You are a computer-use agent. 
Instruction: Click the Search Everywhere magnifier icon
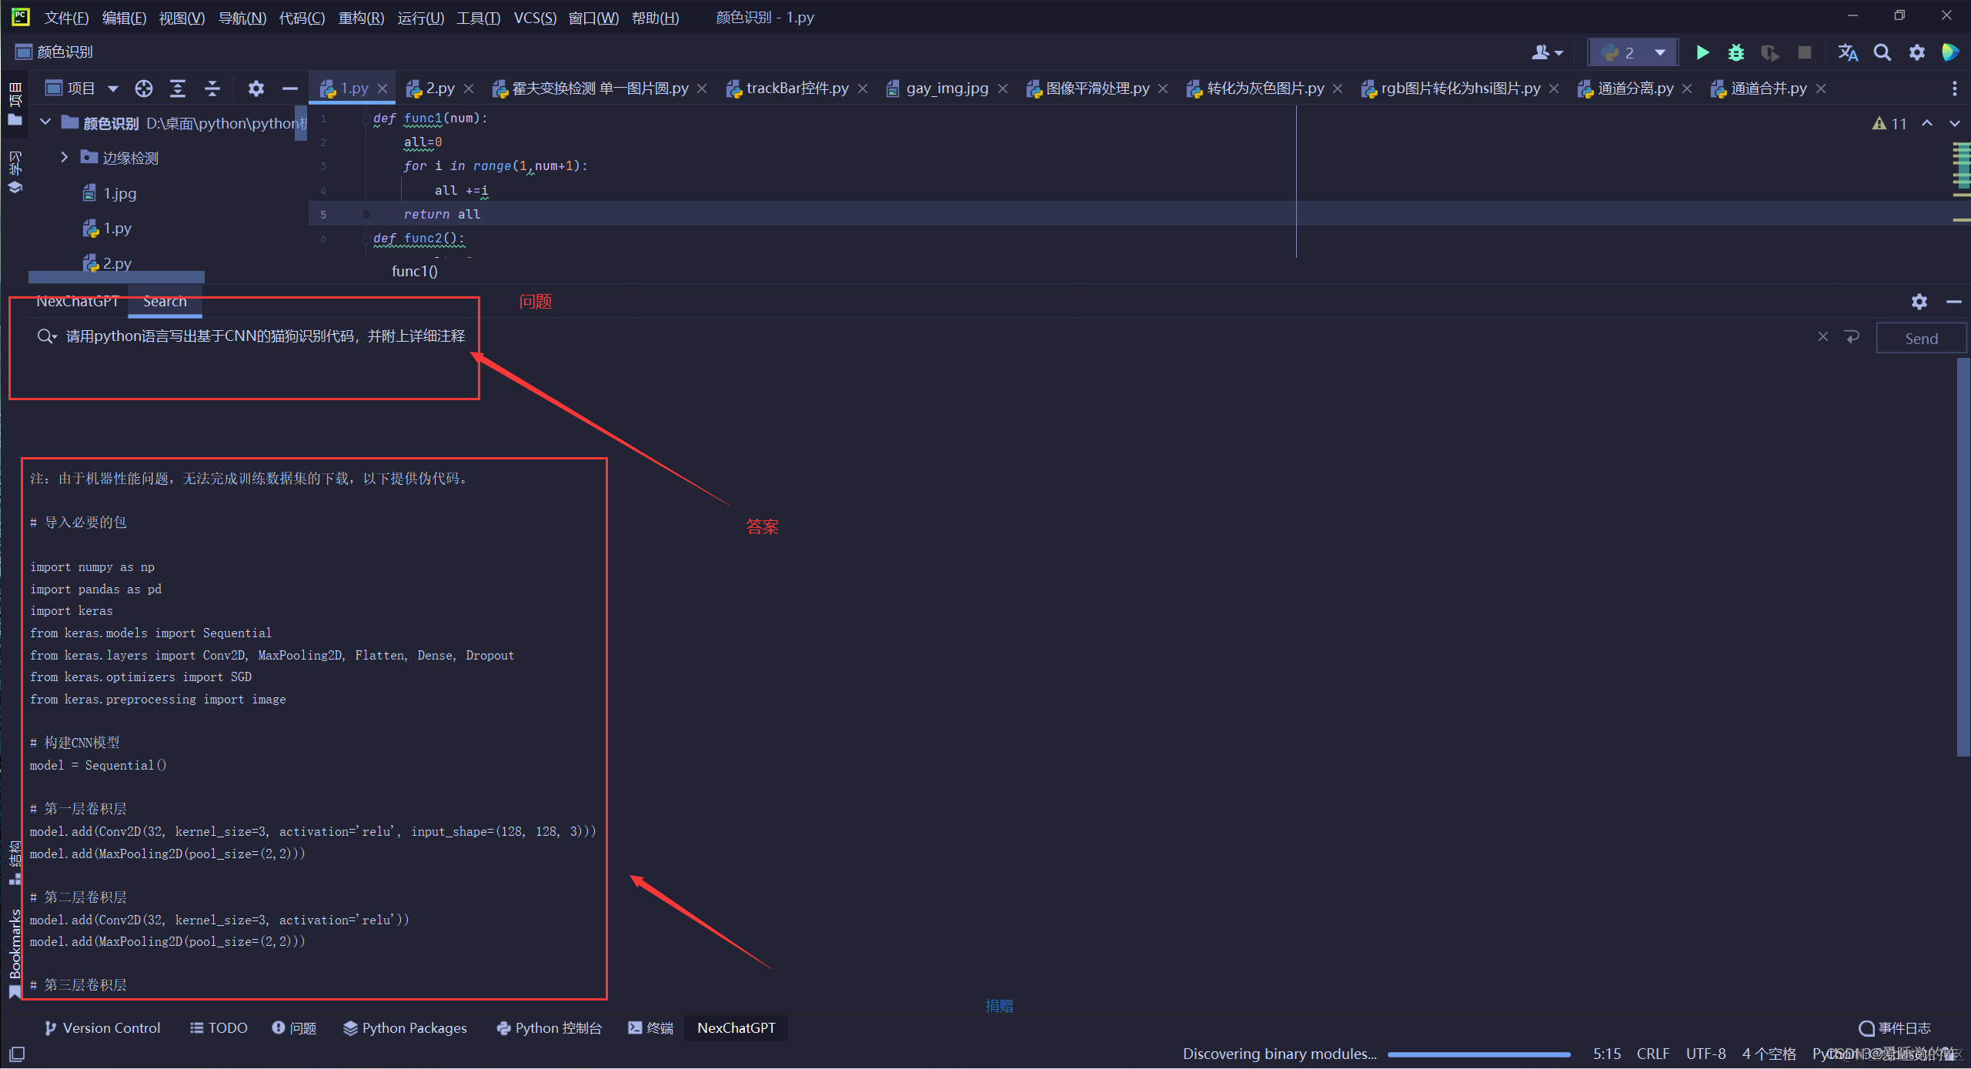pos(1882,52)
